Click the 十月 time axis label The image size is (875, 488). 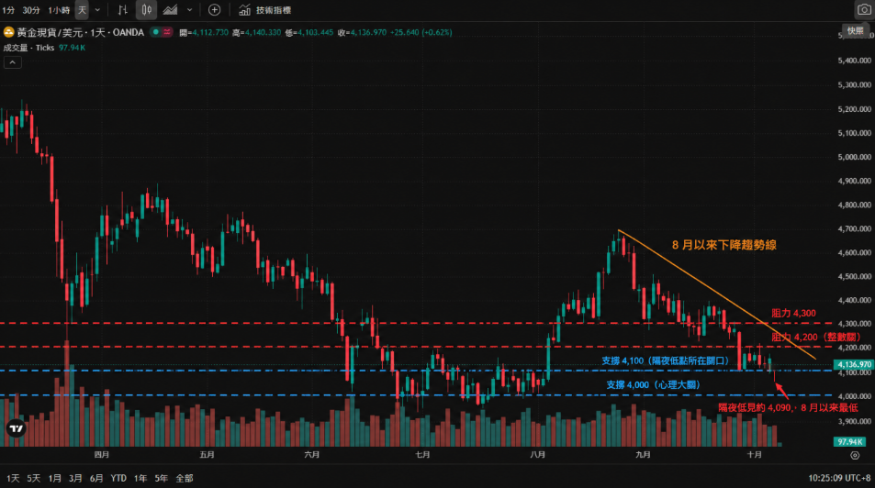(x=755, y=455)
